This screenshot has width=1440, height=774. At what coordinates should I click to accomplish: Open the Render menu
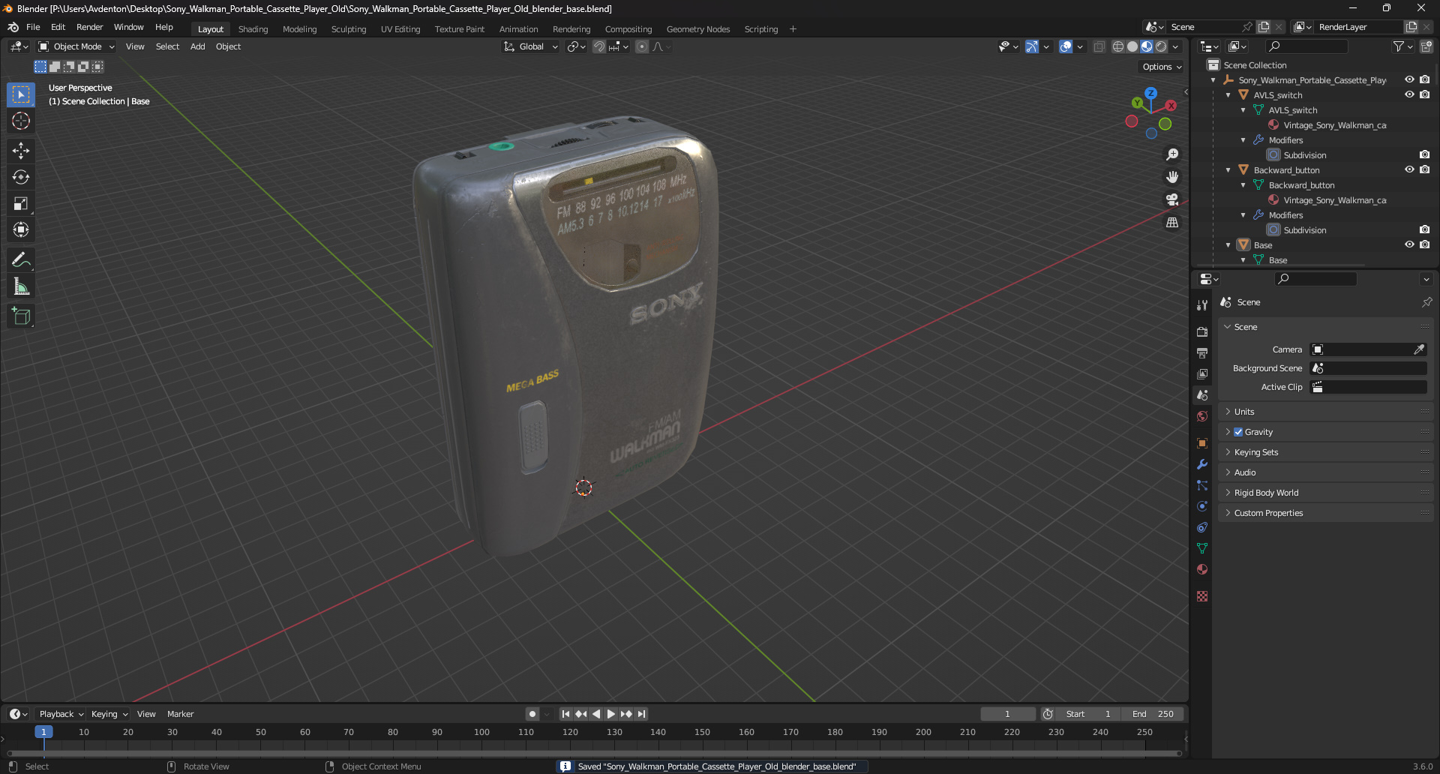(89, 27)
